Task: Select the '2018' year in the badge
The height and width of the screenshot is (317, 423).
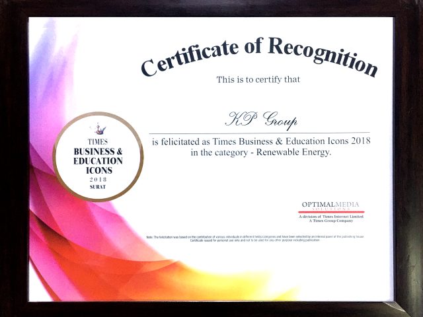Action: (98, 180)
